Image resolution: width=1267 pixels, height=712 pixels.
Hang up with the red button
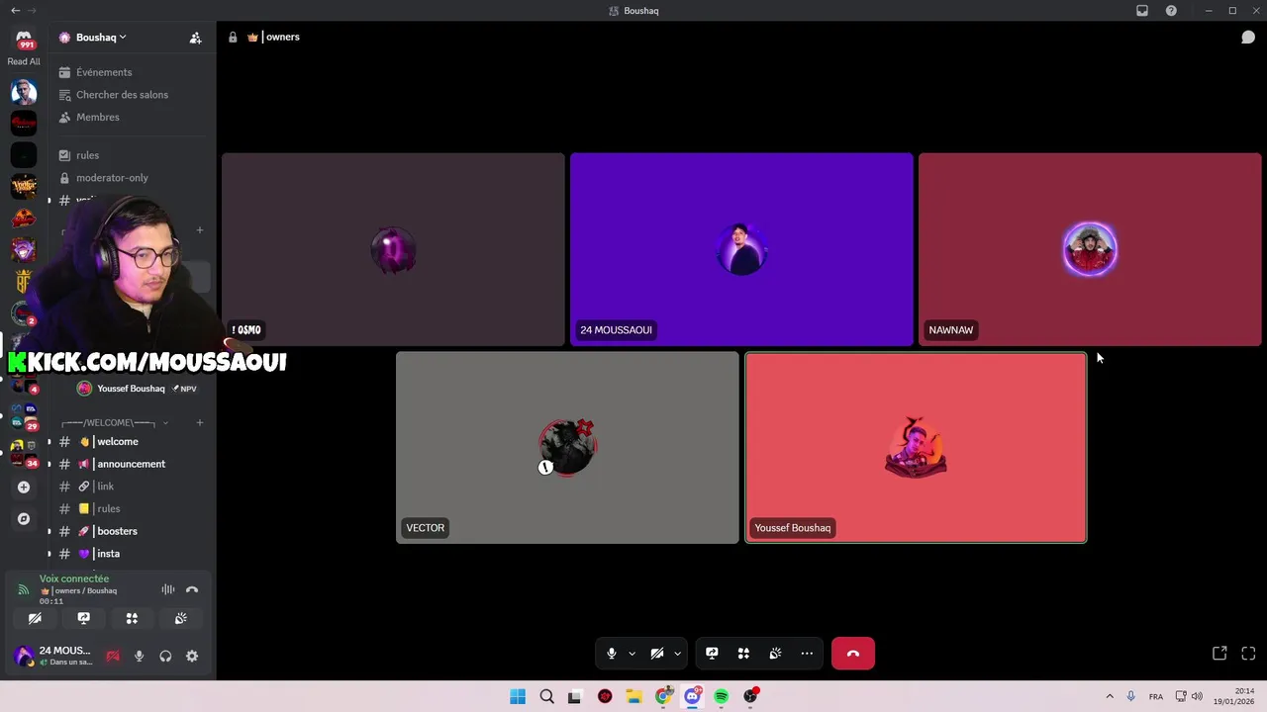(x=853, y=654)
